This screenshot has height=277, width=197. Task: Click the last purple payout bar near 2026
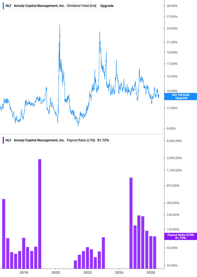click(x=155, y=253)
